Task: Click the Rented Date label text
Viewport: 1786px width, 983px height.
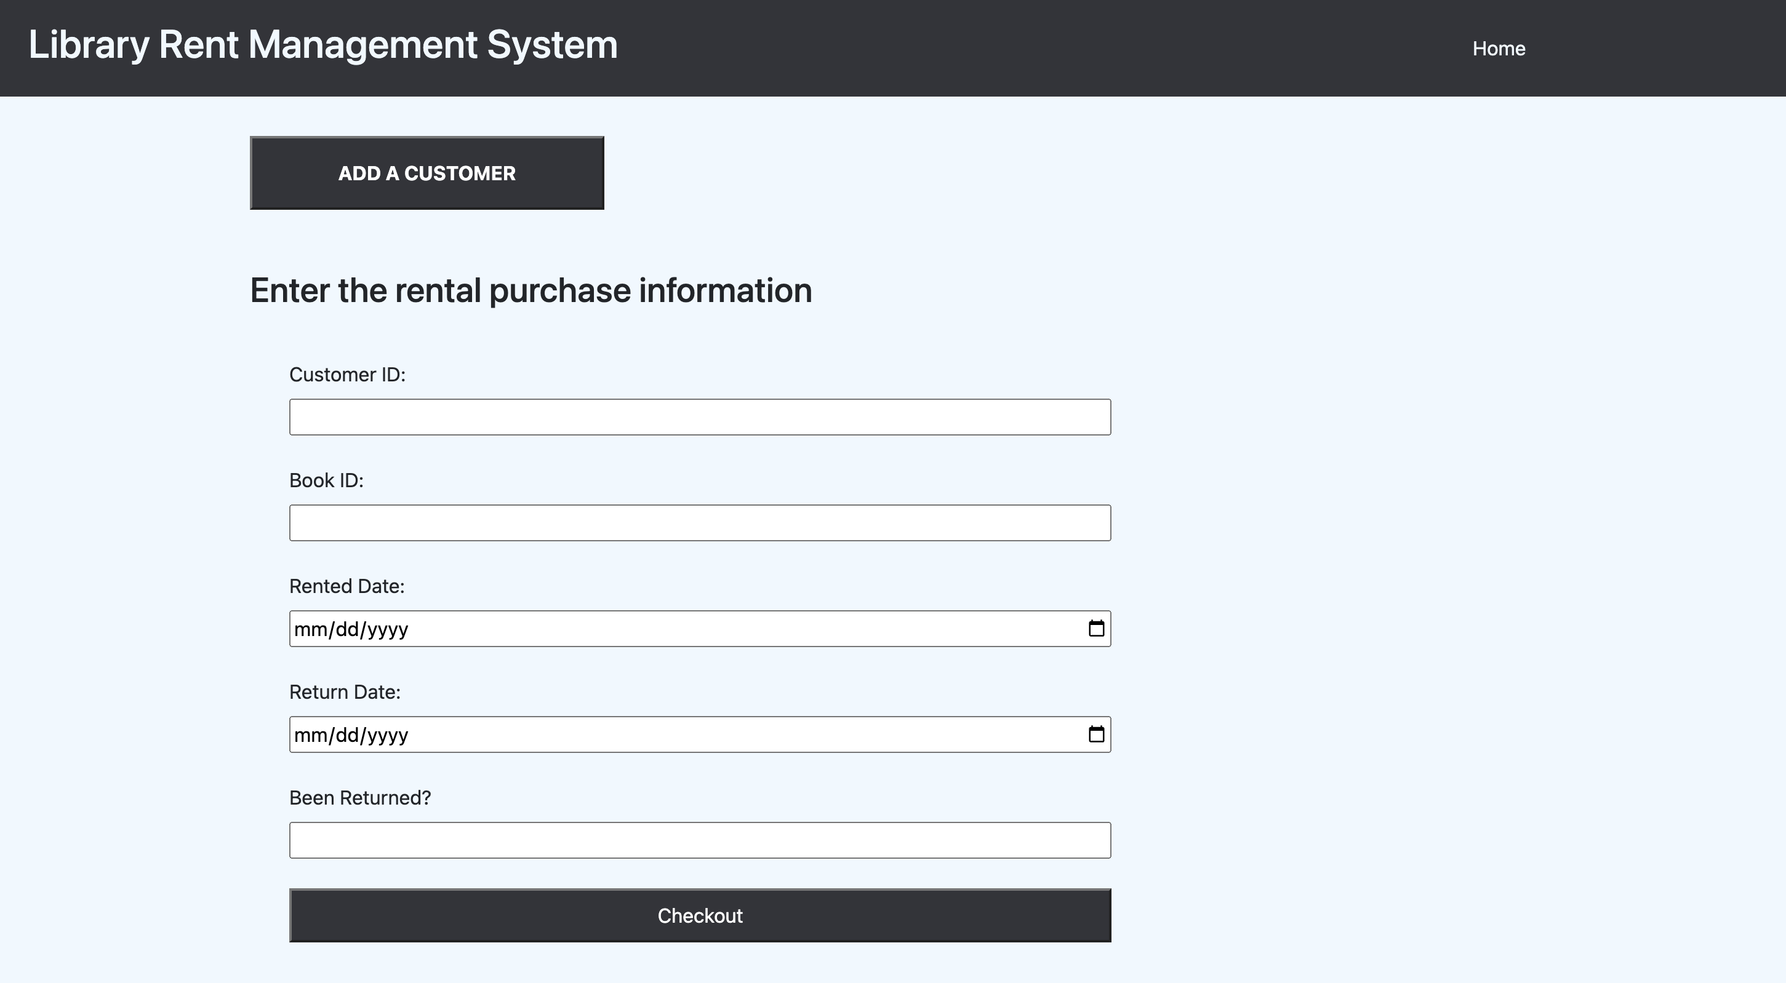Action: tap(346, 586)
